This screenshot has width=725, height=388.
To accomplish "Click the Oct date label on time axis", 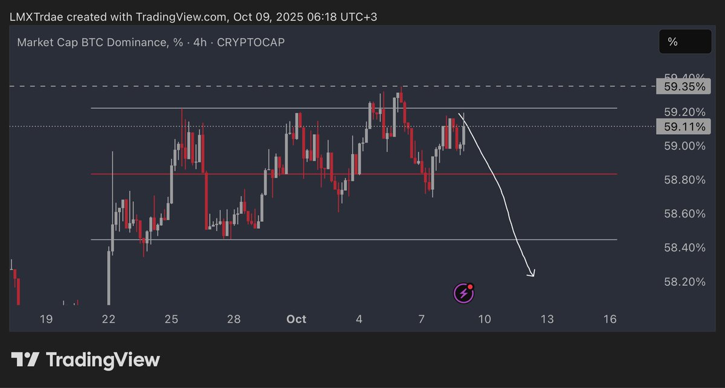I will [x=297, y=319].
